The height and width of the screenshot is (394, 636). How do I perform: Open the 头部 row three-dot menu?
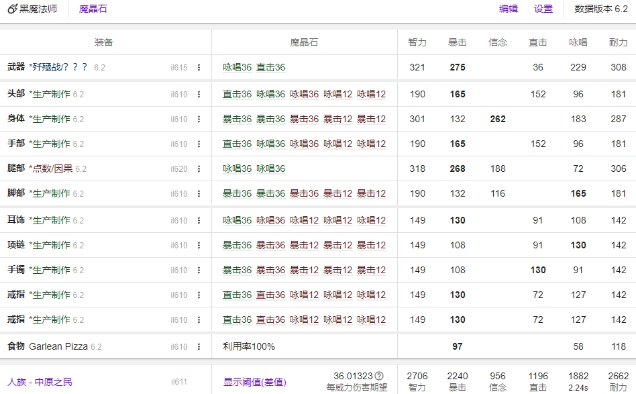199,95
